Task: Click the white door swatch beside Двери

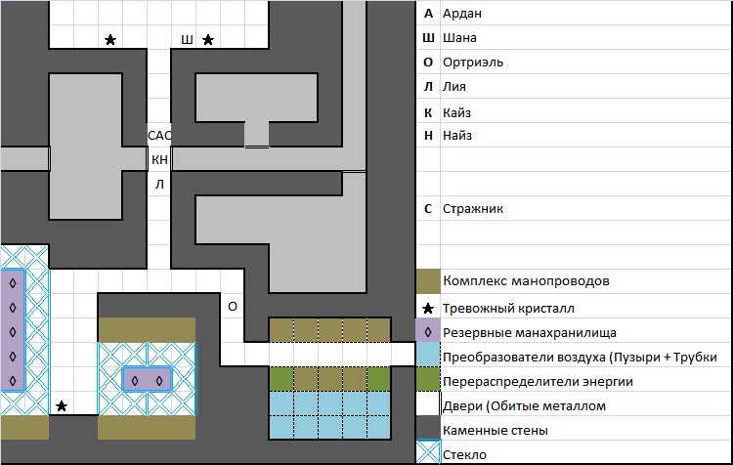Action: 428,403
